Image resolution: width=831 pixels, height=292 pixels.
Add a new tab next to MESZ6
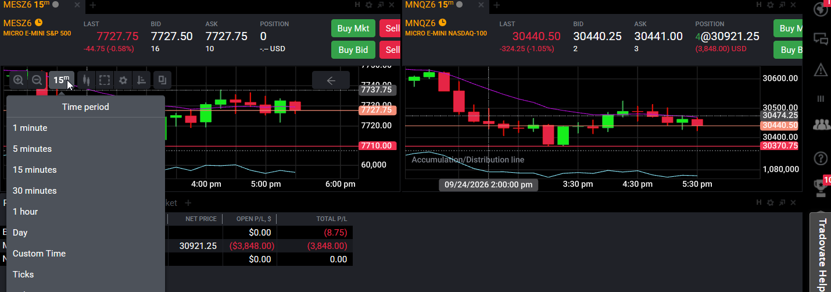point(92,5)
